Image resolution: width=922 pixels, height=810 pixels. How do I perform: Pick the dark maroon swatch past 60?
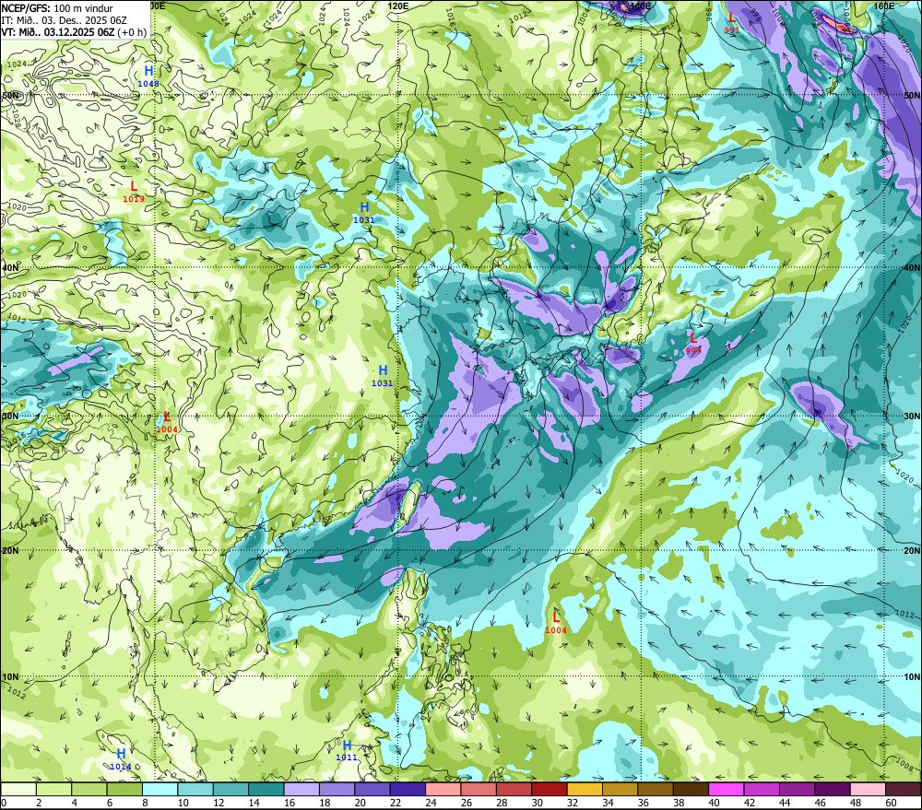click(904, 789)
